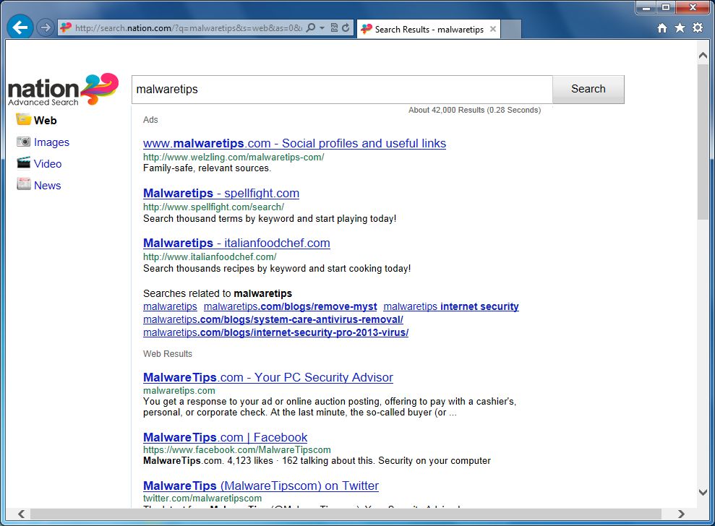
Task: Click the green malwaretips.com result URL
Action: [x=179, y=391]
